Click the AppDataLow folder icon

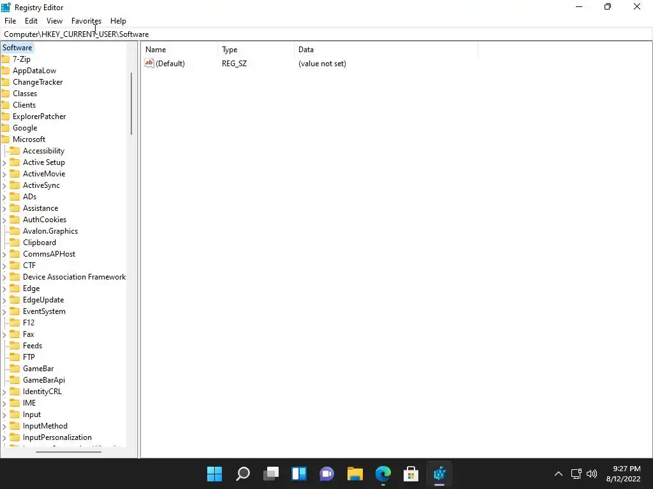point(5,71)
